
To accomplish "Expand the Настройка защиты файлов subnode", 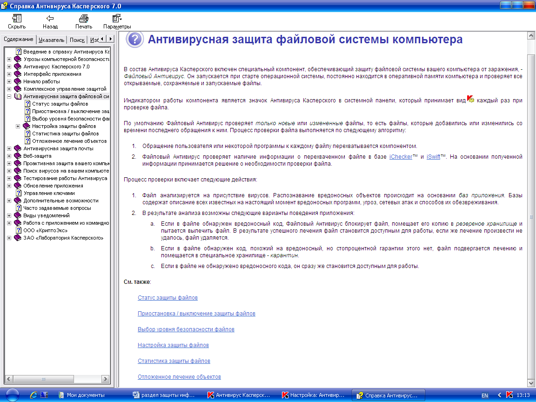I will tap(18, 126).
